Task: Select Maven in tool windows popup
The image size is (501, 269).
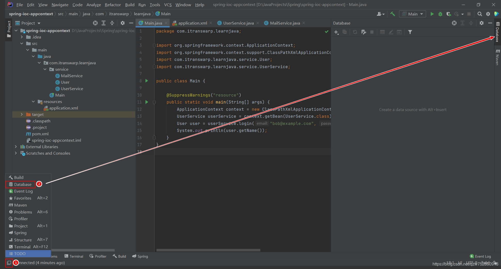Action: pos(28,205)
